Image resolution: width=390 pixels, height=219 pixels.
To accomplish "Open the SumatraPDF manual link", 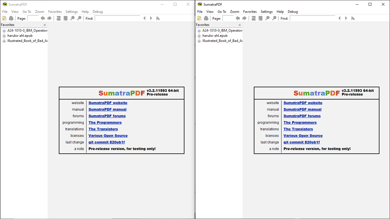I will 107,109.
